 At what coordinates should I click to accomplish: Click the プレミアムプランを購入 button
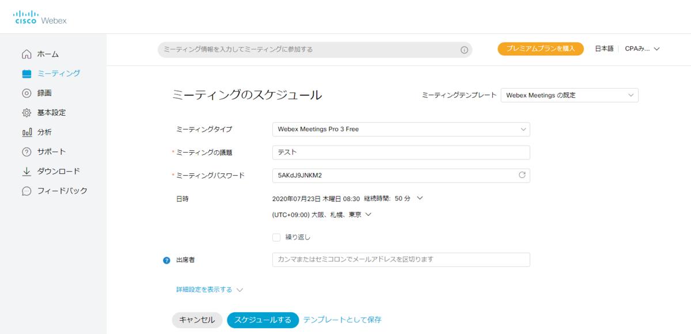coord(541,49)
